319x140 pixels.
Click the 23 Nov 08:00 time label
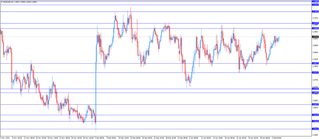[64, 138]
